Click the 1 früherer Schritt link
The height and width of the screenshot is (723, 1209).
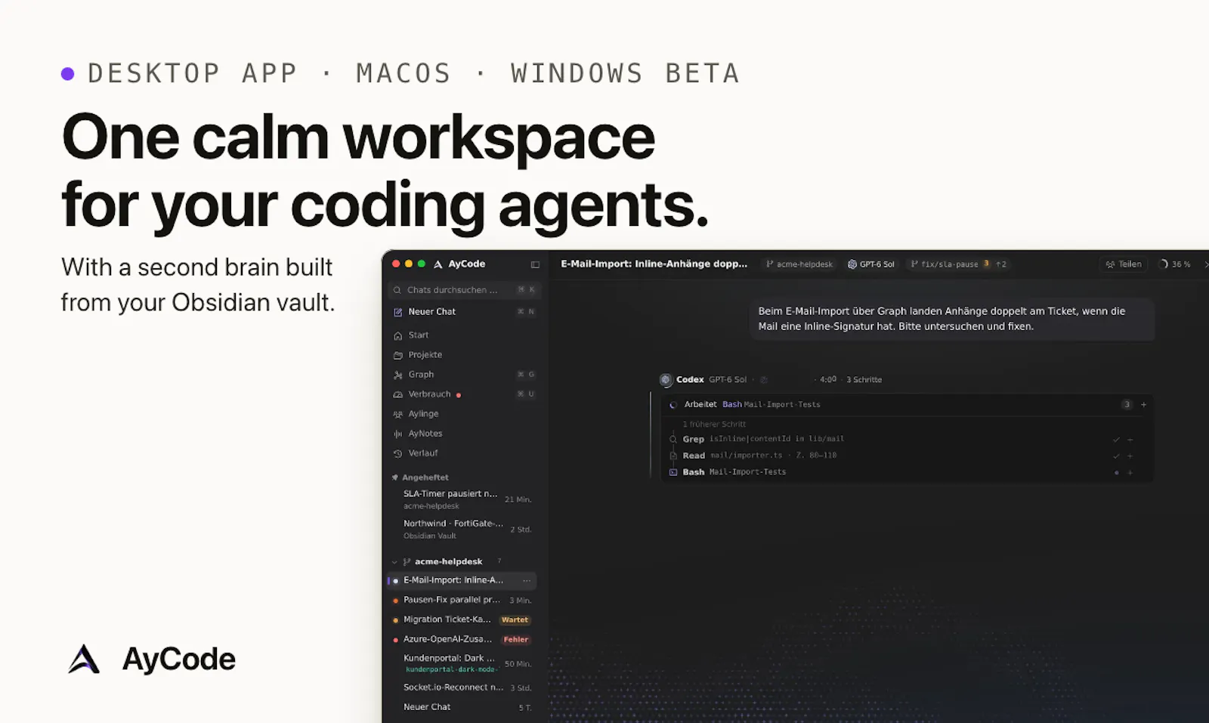pyautogui.click(x=714, y=425)
